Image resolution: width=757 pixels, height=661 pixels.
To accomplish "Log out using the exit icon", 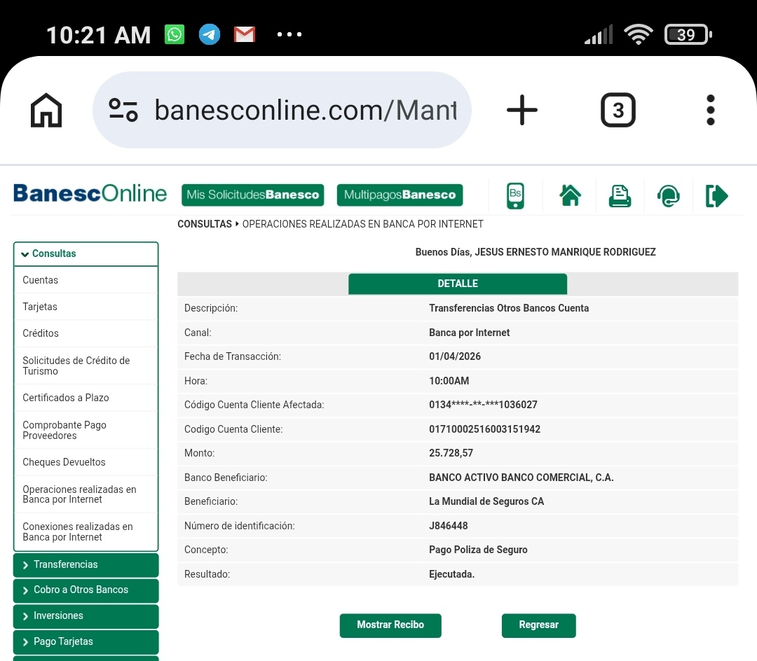I will 716,195.
